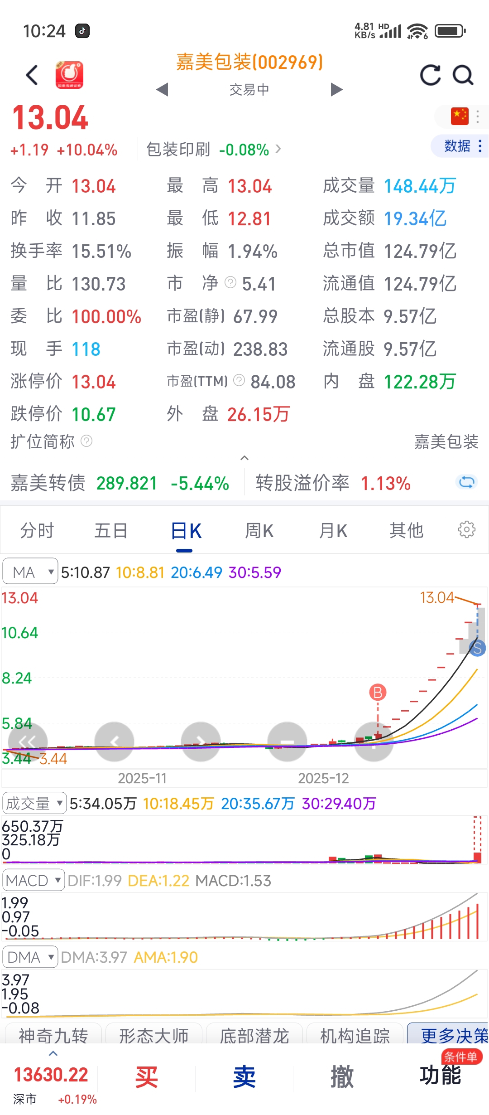
Task: Tap help icon next to 市净
Action: tap(230, 283)
